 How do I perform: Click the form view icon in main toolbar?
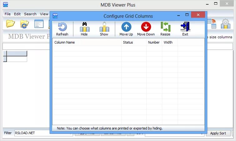tap(39, 24)
